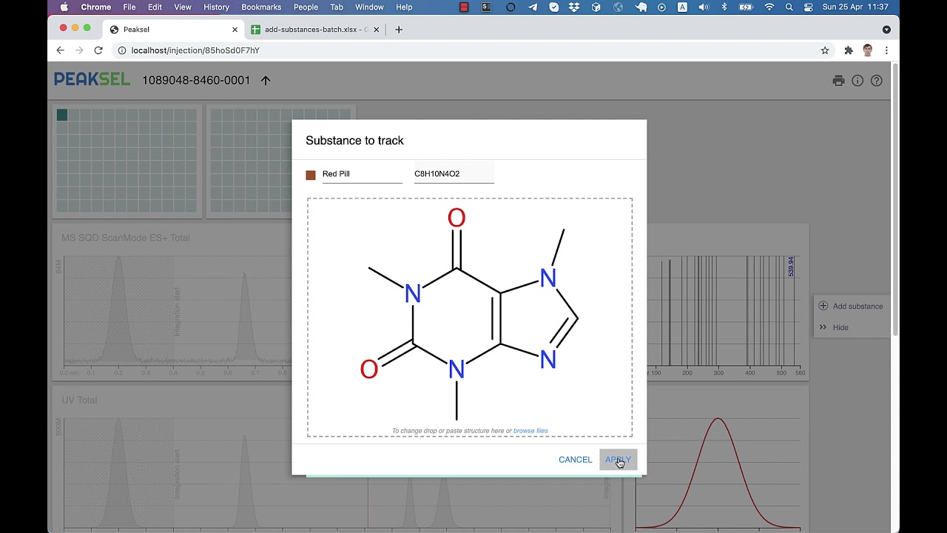
Task: Edit the formula field C8H10N4O2
Action: 454,174
